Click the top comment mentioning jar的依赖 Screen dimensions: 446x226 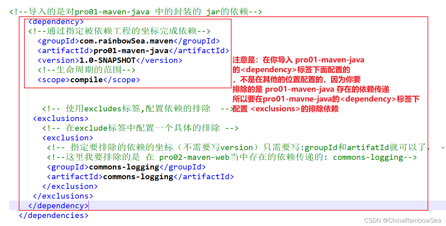(136, 12)
